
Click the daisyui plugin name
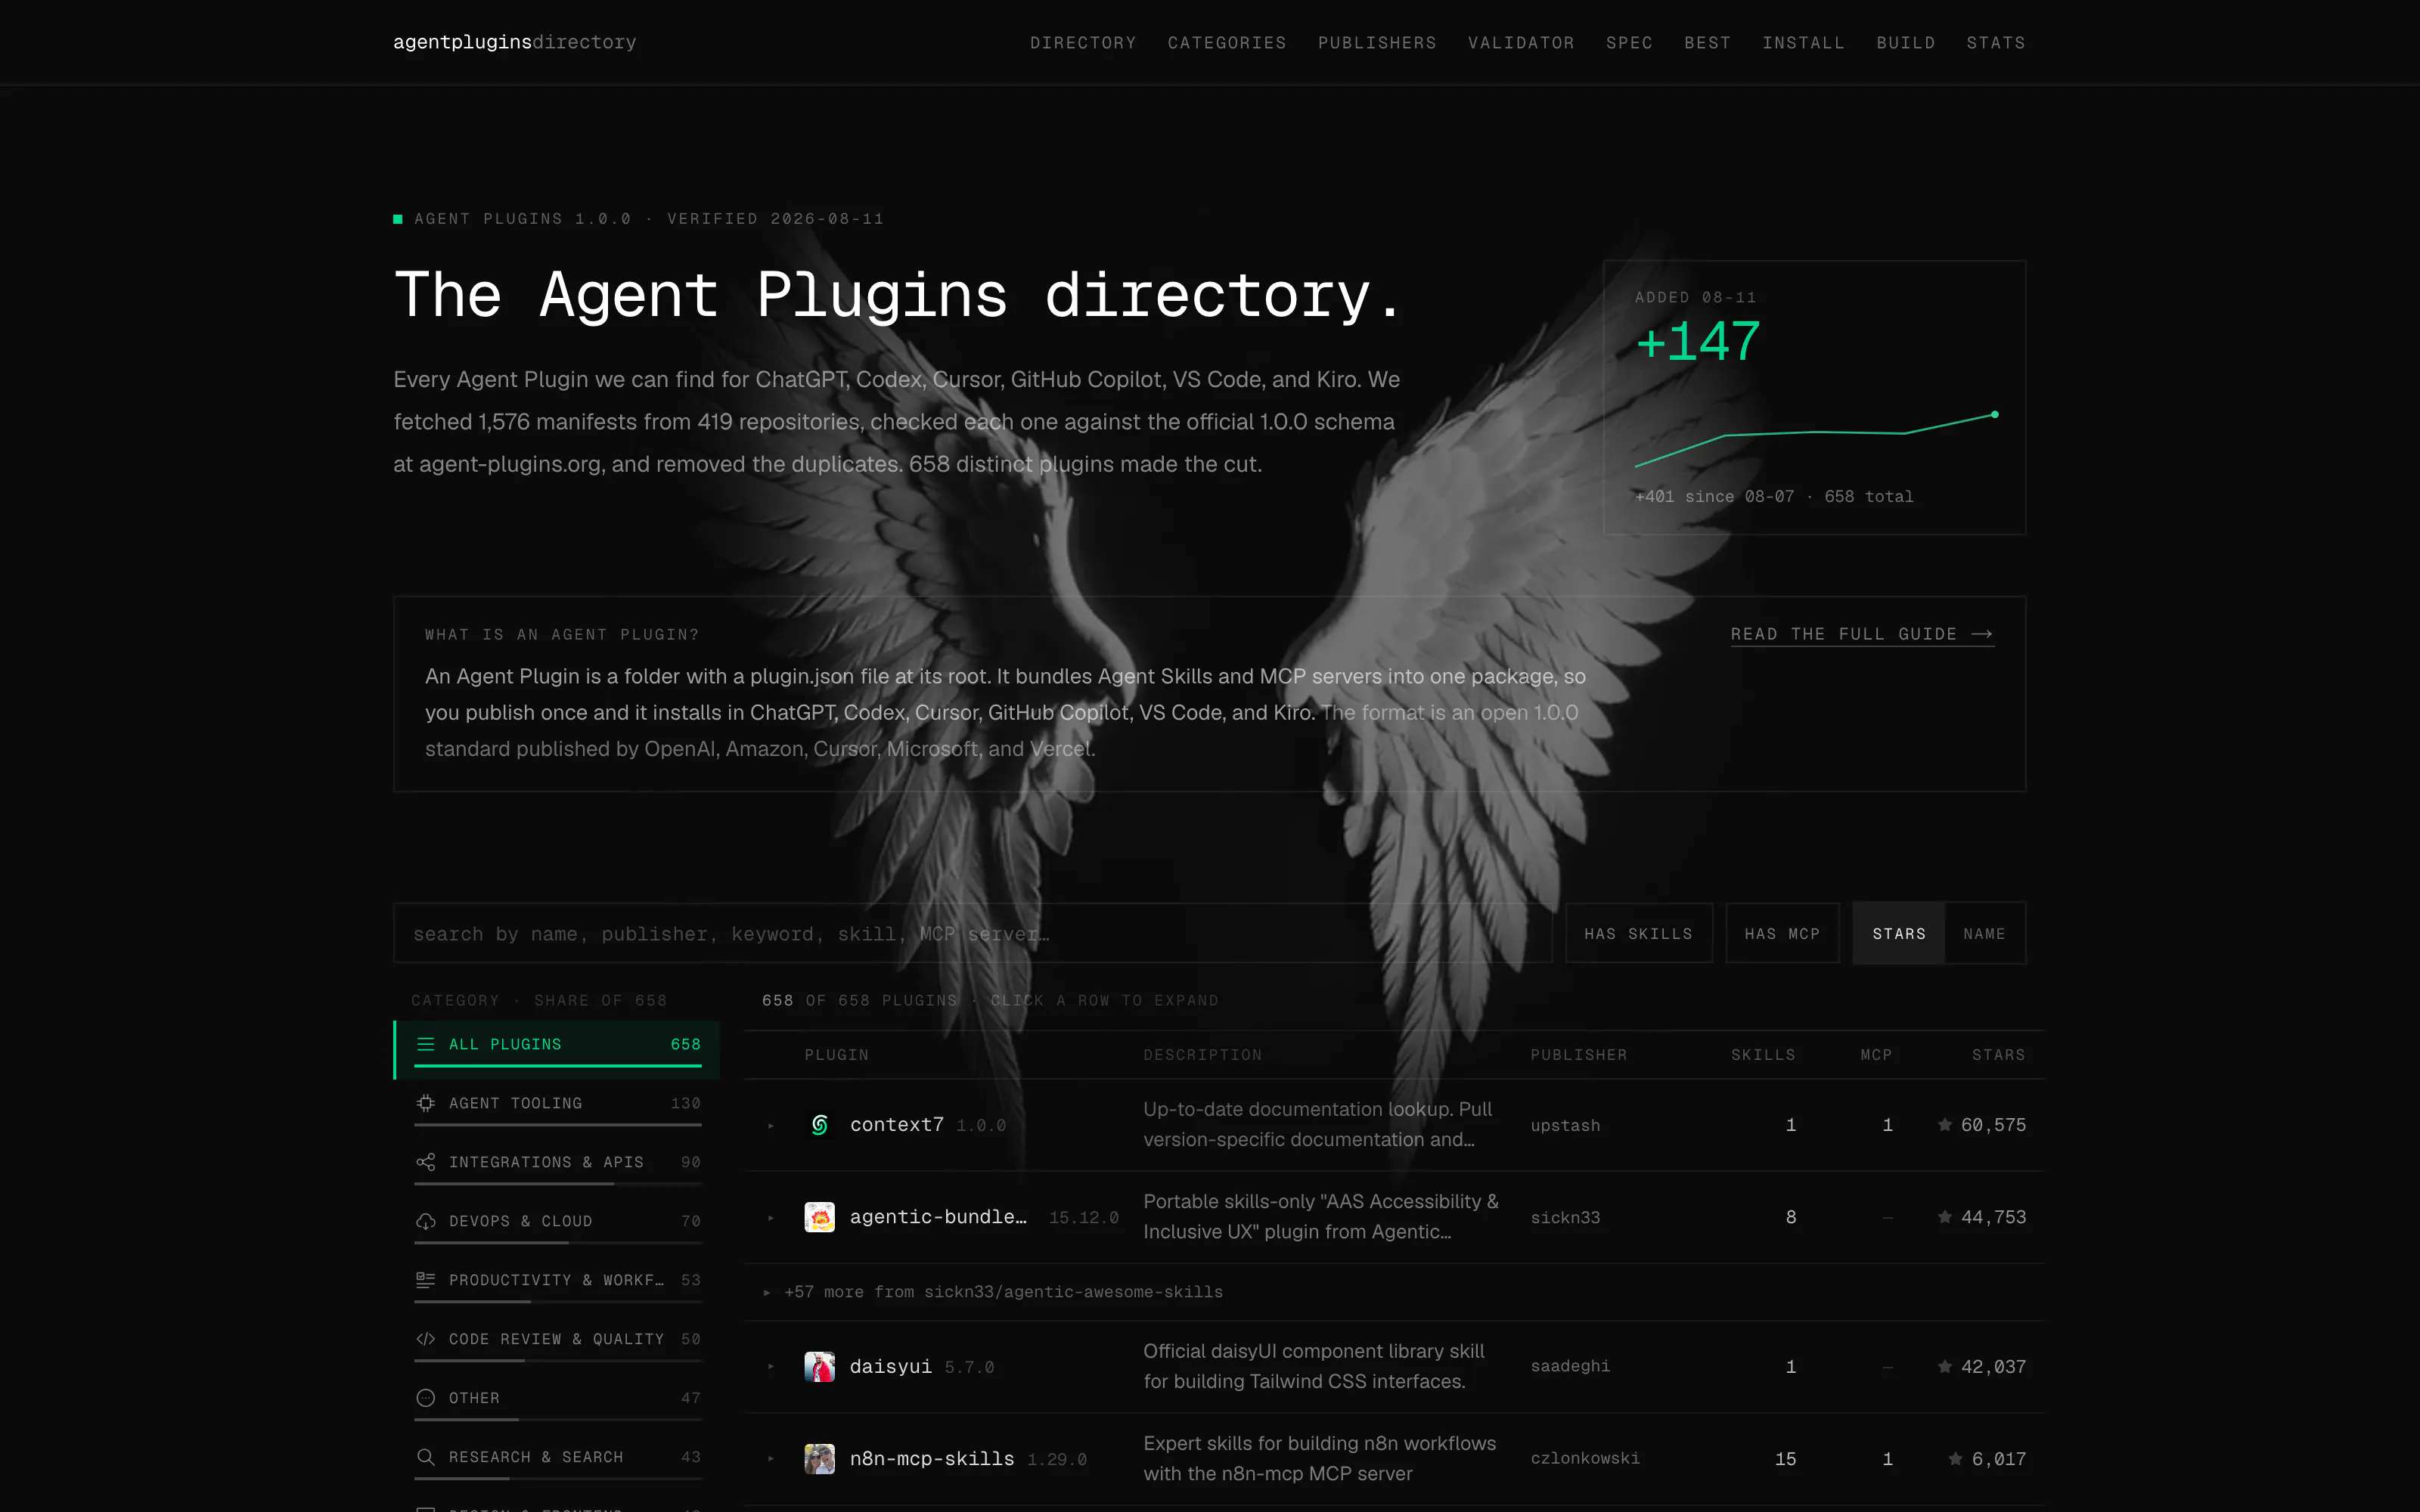pyautogui.click(x=890, y=1366)
